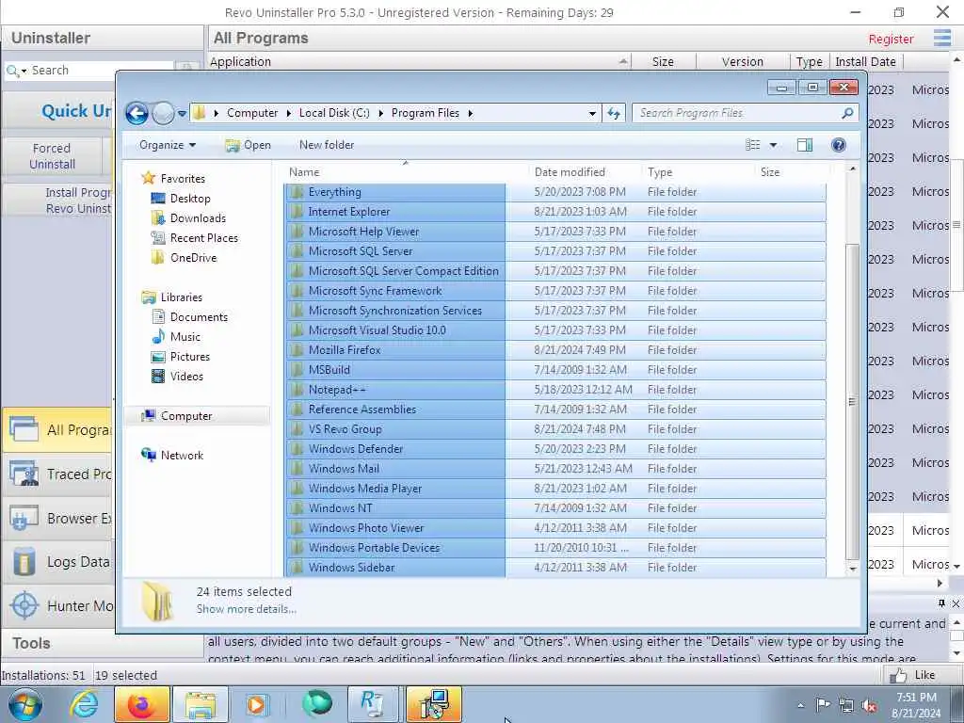Sort Revo list by Install Date
The height and width of the screenshot is (723, 964).
(866, 61)
